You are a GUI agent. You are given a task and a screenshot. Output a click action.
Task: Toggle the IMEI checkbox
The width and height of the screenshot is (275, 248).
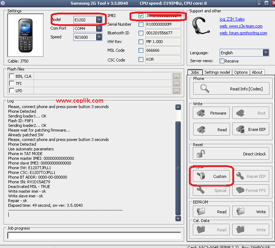[141, 16]
